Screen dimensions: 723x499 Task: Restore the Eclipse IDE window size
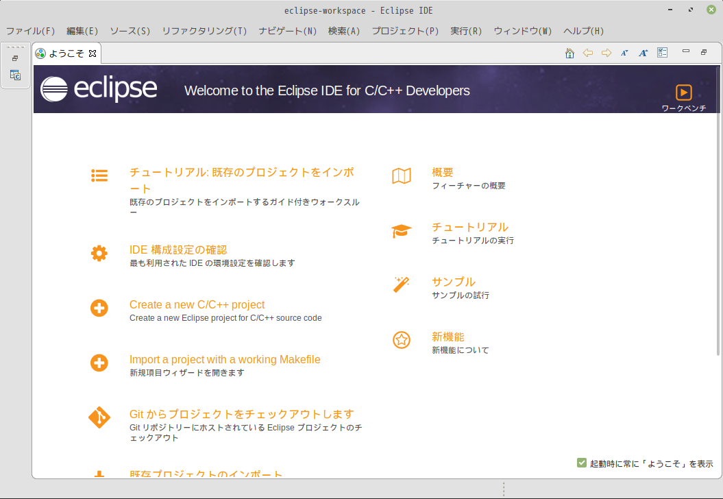[691, 10]
